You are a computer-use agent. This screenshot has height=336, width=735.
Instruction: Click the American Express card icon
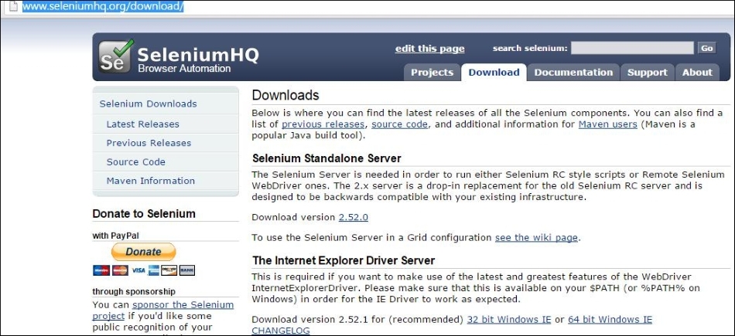[x=154, y=270]
